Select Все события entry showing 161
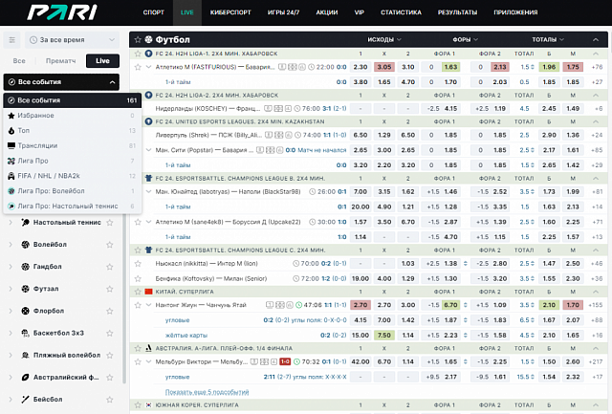This screenshot has width=612, height=414. [x=73, y=100]
